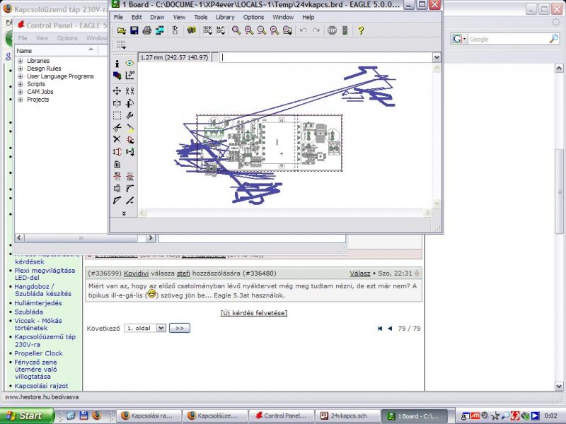Run a script with the SCR icon
566x424 pixels.
click(207, 30)
